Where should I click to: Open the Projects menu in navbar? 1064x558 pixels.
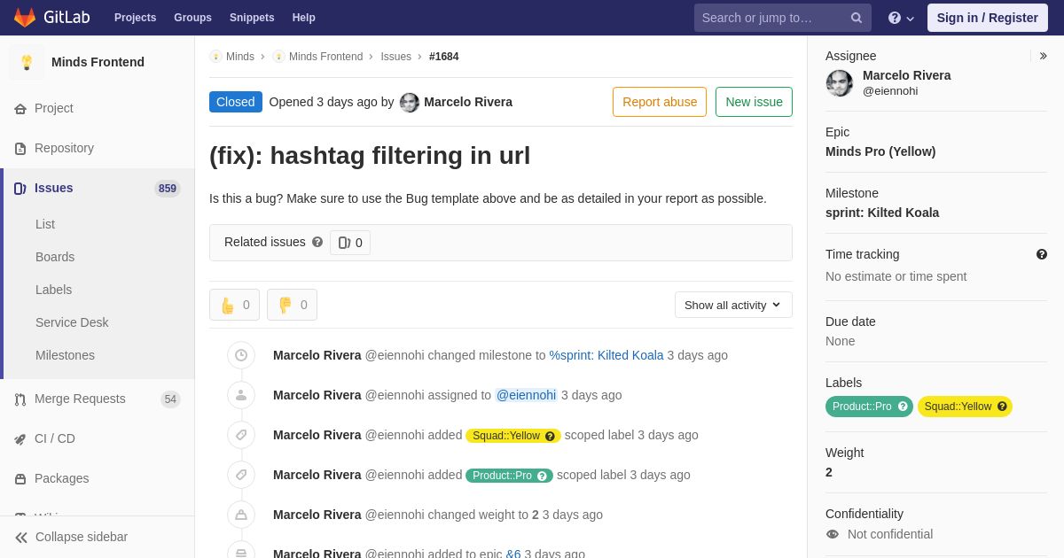[x=135, y=18]
